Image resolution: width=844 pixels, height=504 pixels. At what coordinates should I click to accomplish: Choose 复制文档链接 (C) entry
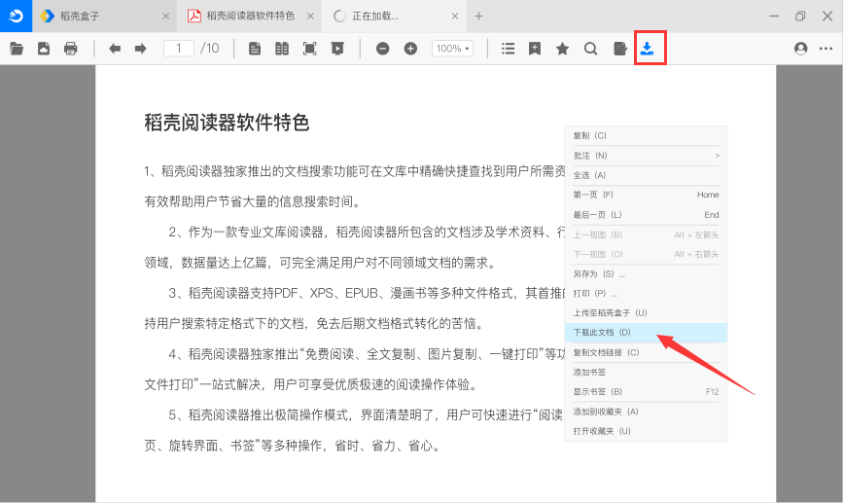[646, 352]
